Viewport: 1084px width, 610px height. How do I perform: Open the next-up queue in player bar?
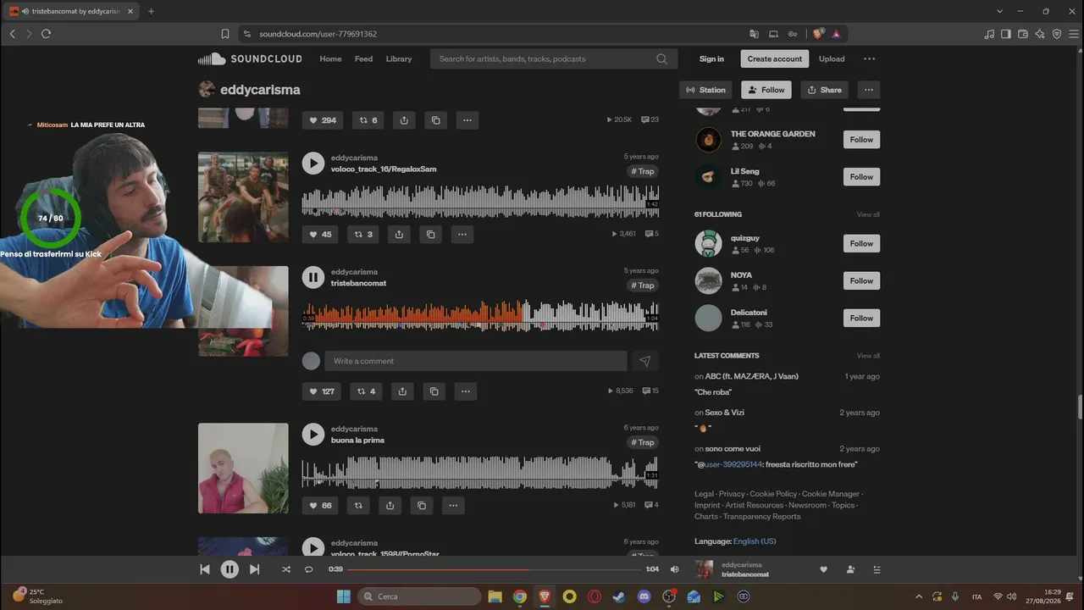point(877,569)
